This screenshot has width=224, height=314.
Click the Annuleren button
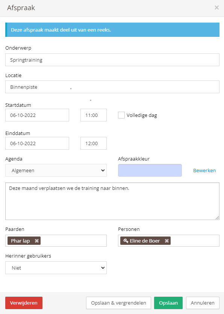point(203,303)
